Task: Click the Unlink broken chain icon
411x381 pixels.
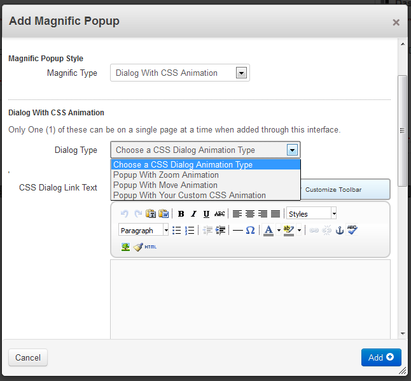Action: tap(326, 230)
